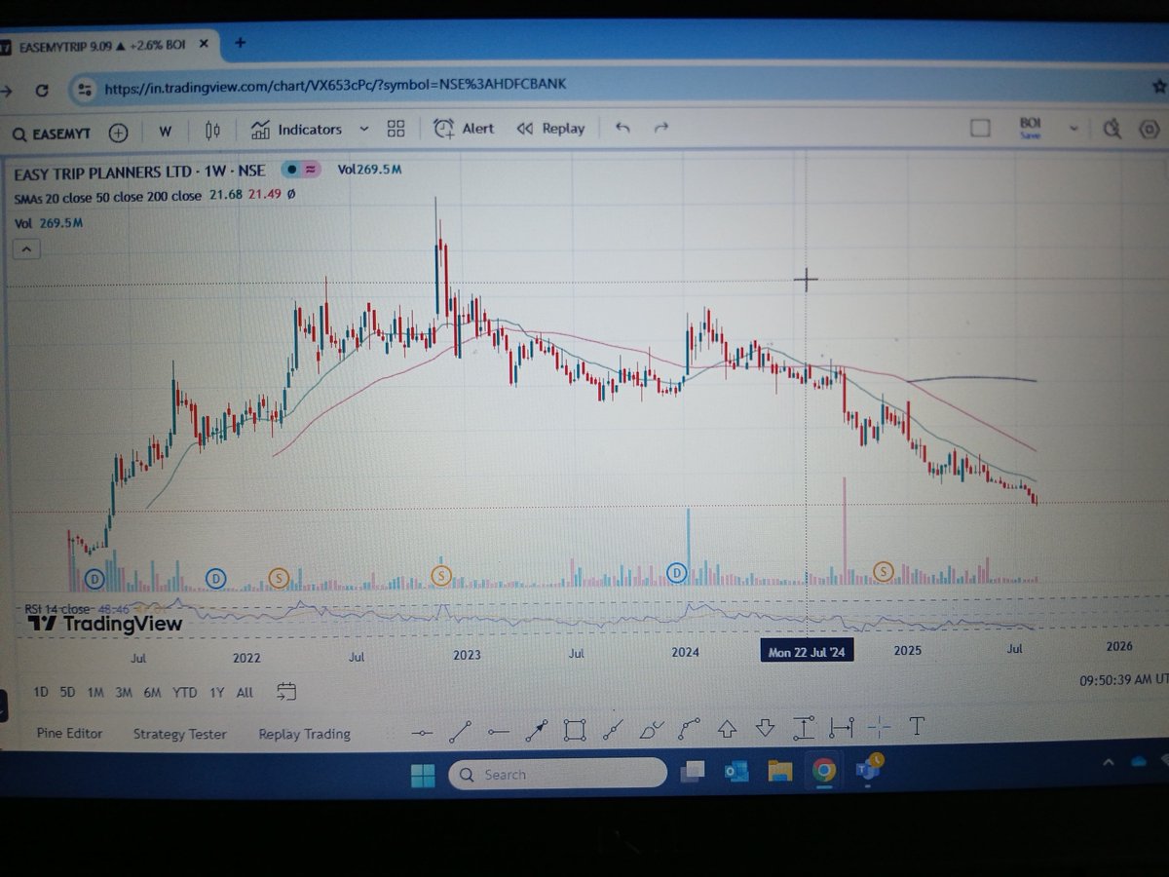This screenshot has height=877, width=1169.
Task: Select the Arrow Up marker tool
Action: (727, 728)
